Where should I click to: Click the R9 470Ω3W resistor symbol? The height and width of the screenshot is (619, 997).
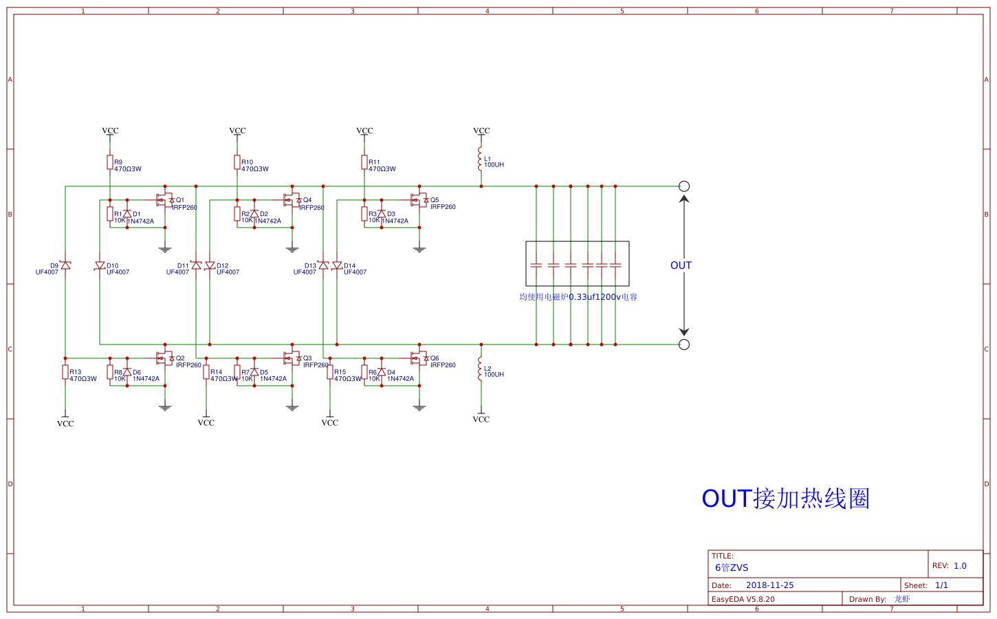pyautogui.click(x=110, y=162)
